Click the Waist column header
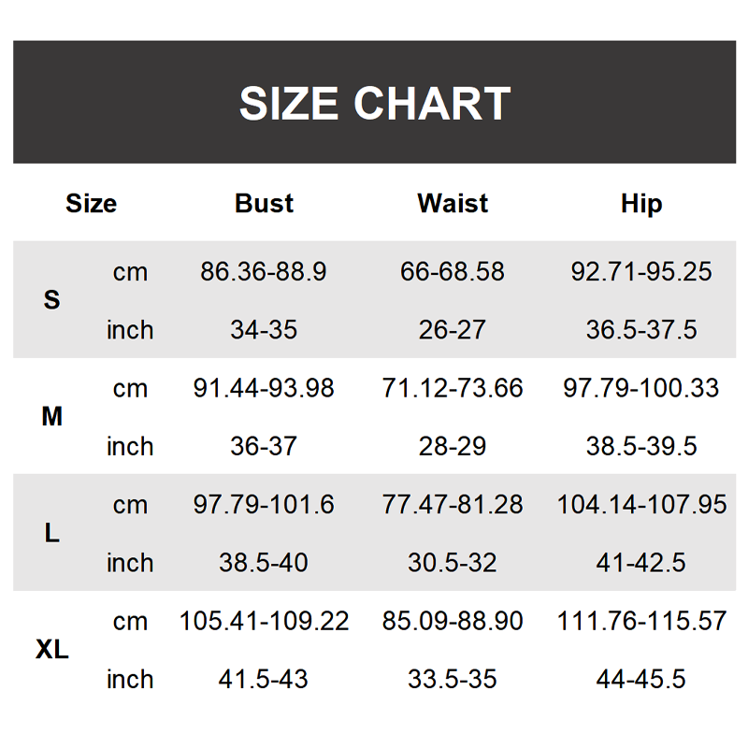Screen dimensions: 748x748 (x=453, y=203)
